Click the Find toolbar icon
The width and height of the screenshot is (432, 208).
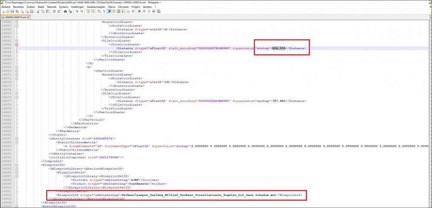coord(67,11)
